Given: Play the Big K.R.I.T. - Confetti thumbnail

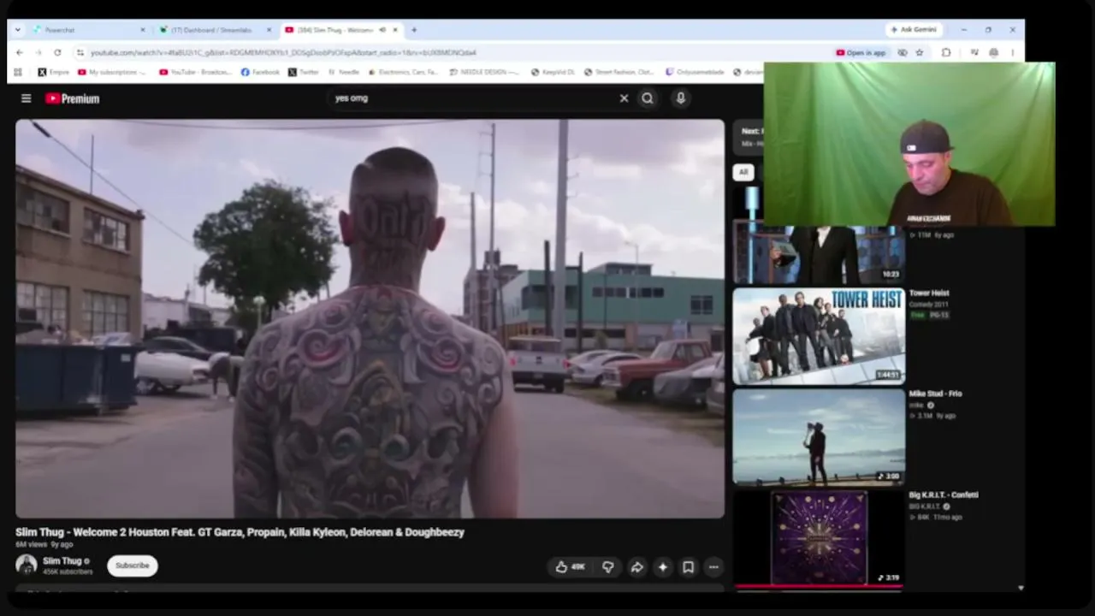Looking at the screenshot, I should [819, 537].
